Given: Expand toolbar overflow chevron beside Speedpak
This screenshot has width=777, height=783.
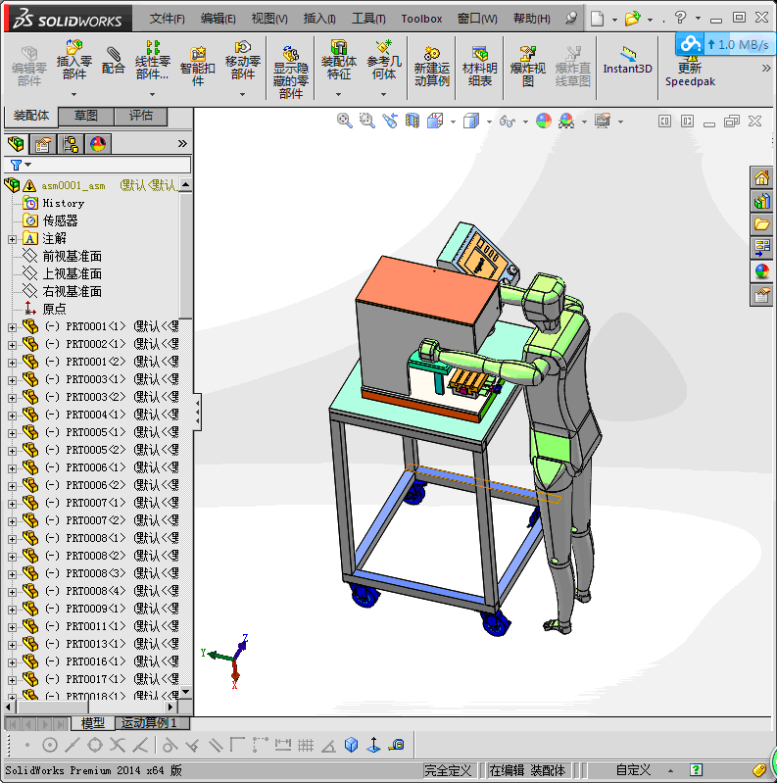Looking at the screenshot, I should click(x=766, y=69).
